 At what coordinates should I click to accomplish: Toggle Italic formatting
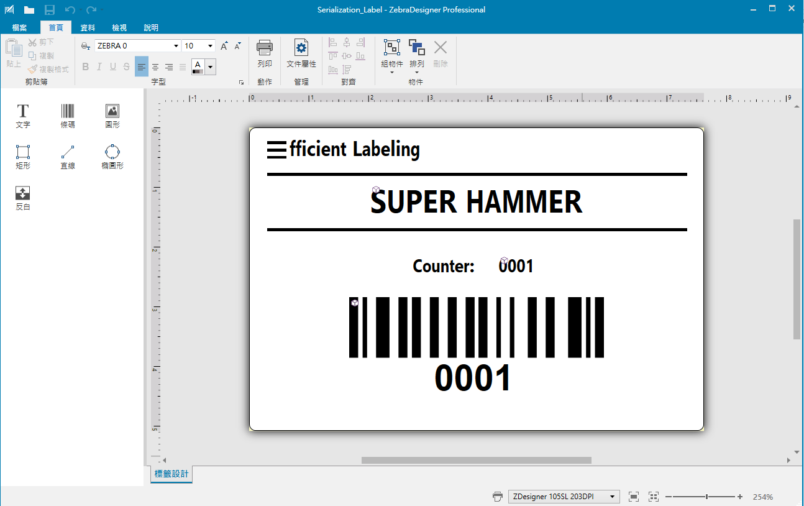coord(99,67)
